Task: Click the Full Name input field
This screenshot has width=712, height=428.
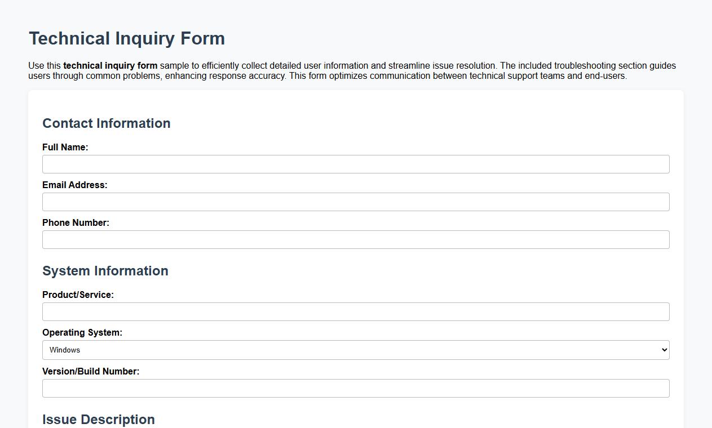Action: tap(356, 164)
